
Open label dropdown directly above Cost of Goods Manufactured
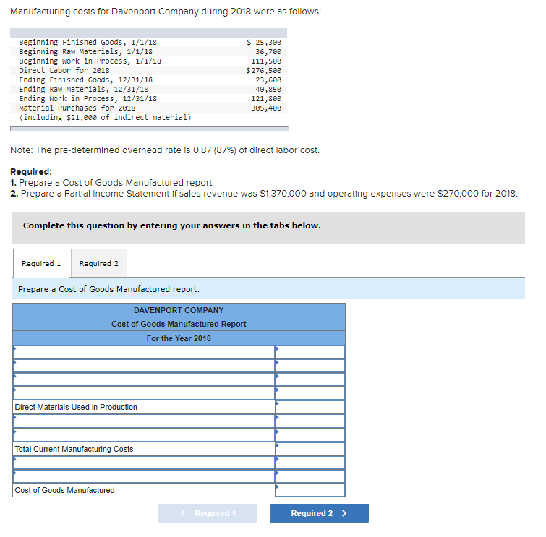click(x=144, y=476)
